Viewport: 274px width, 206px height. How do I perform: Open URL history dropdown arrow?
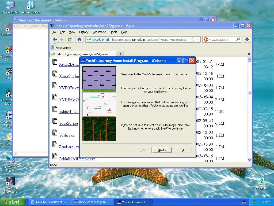(x=198, y=40)
